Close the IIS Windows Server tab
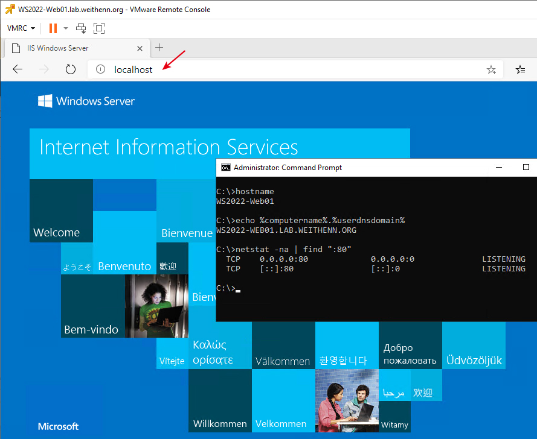The image size is (537, 439). [140, 49]
